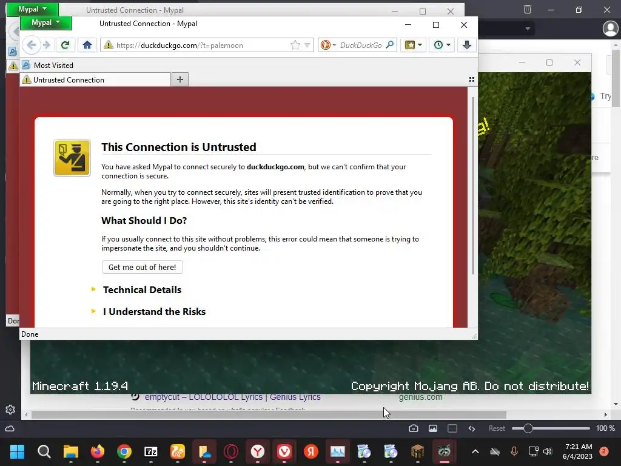The image size is (621, 466).
Task: Go forward with the Forward arrow button
Action: 47,45
